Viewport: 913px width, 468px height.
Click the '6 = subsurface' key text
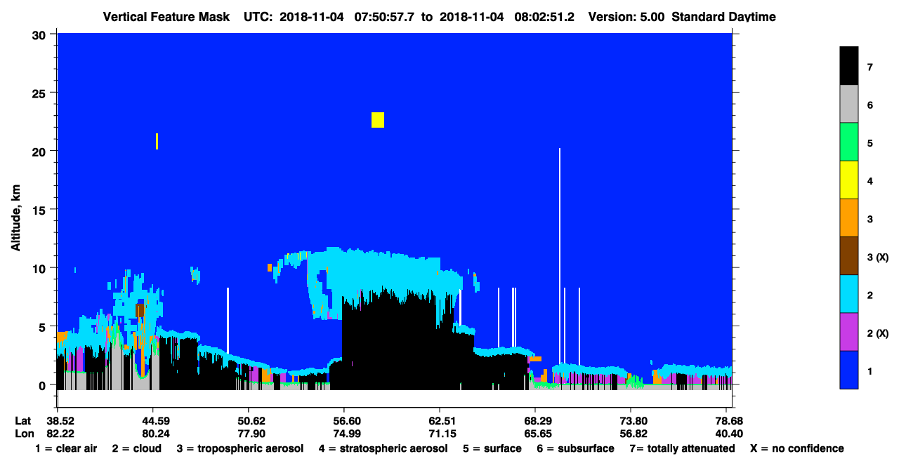pyautogui.click(x=576, y=448)
